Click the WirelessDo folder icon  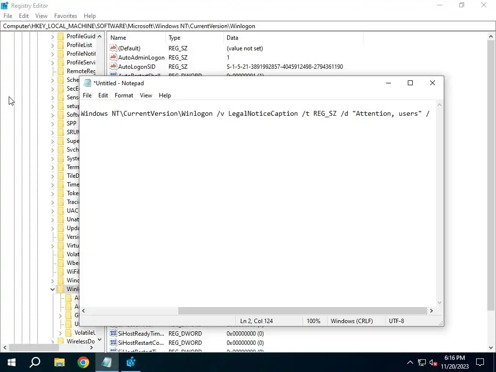(61, 341)
